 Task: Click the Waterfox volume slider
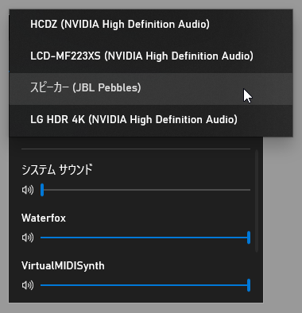coord(145,238)
